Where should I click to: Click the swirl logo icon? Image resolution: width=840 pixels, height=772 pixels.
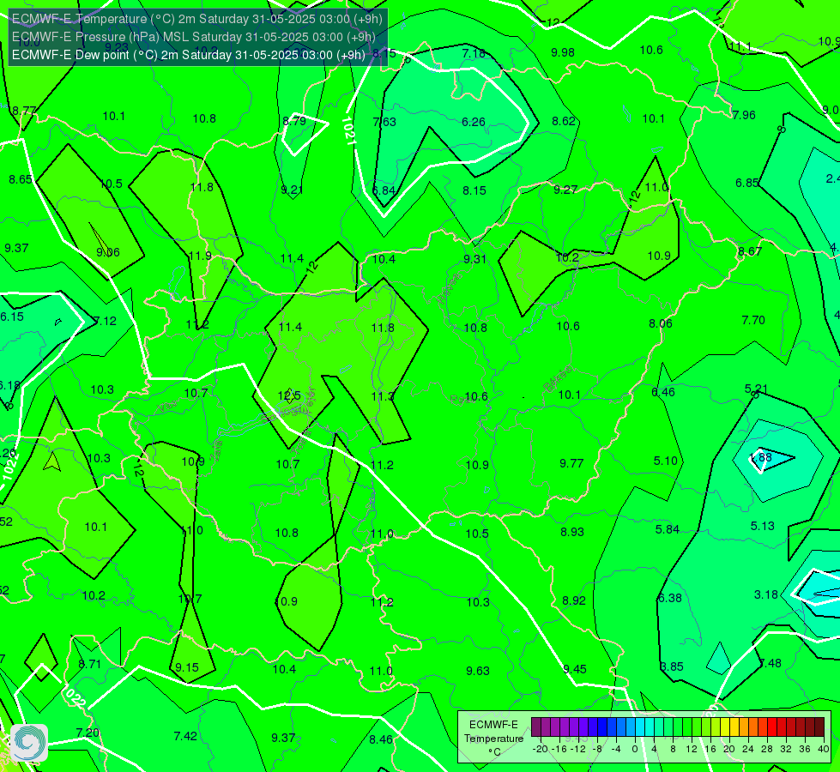29,743
